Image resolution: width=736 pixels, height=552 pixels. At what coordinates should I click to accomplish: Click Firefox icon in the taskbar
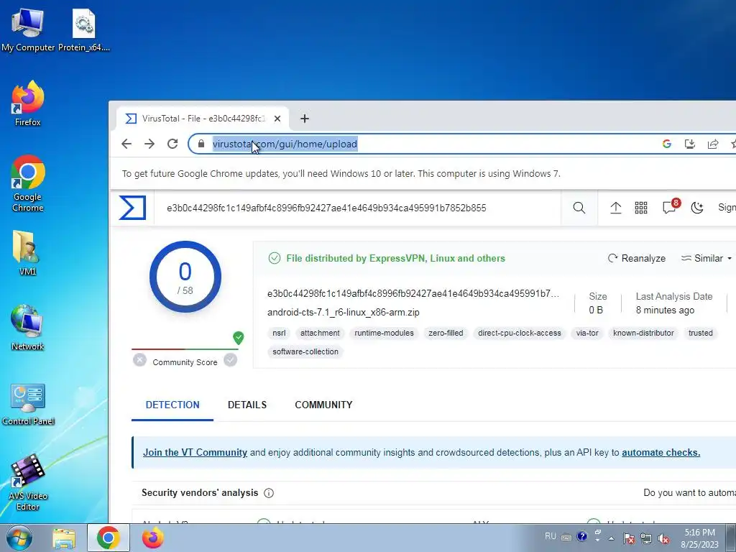153,538
